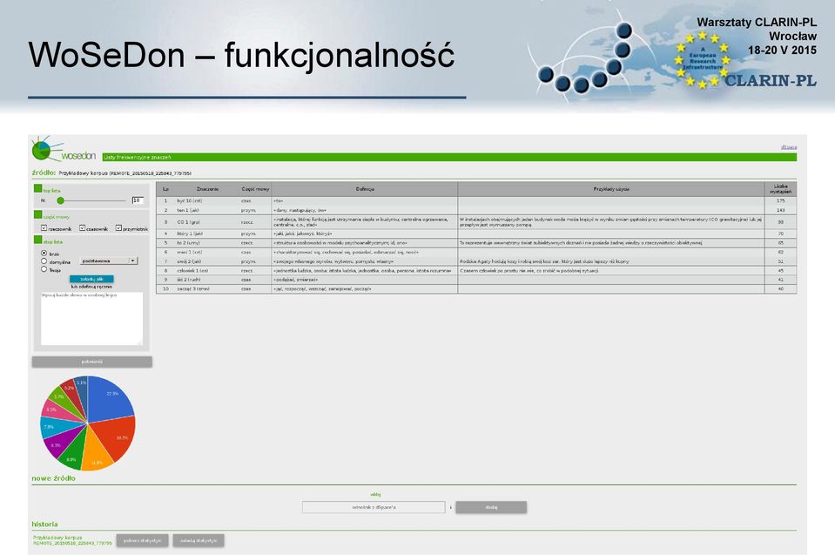Click the 'człowiek 1' meaning cell
Viewport: 835px width, 555px height.
207,271
